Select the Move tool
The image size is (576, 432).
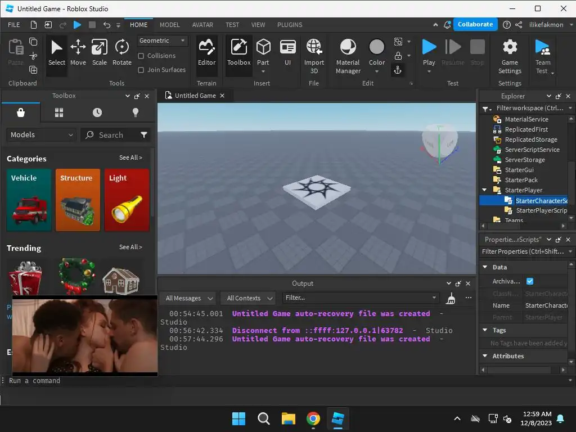click(78, 53)
